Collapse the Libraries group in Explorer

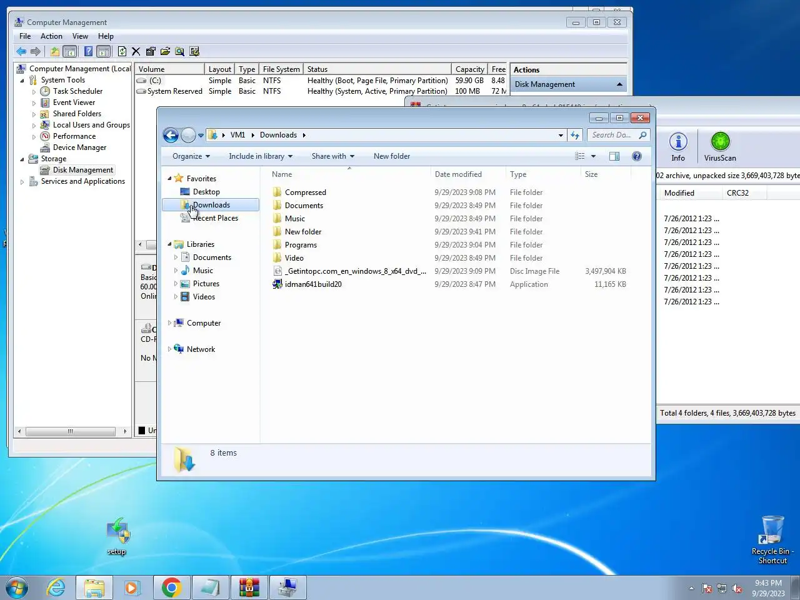169,244
